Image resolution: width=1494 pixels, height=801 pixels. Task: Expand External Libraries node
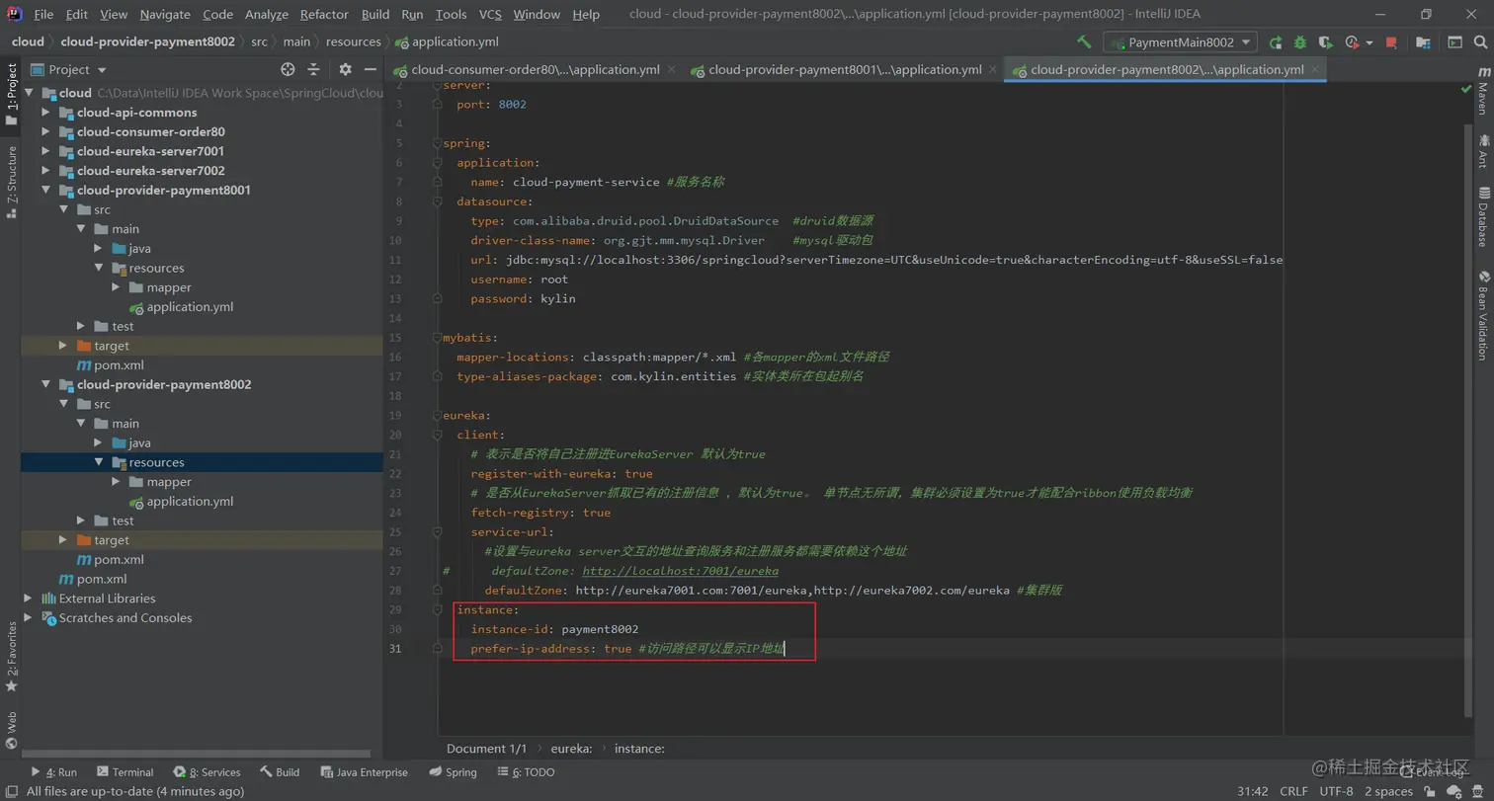point(30,599)
